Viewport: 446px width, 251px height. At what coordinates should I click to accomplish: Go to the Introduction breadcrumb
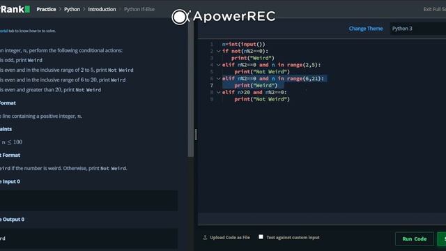click(x=102, y=9)
